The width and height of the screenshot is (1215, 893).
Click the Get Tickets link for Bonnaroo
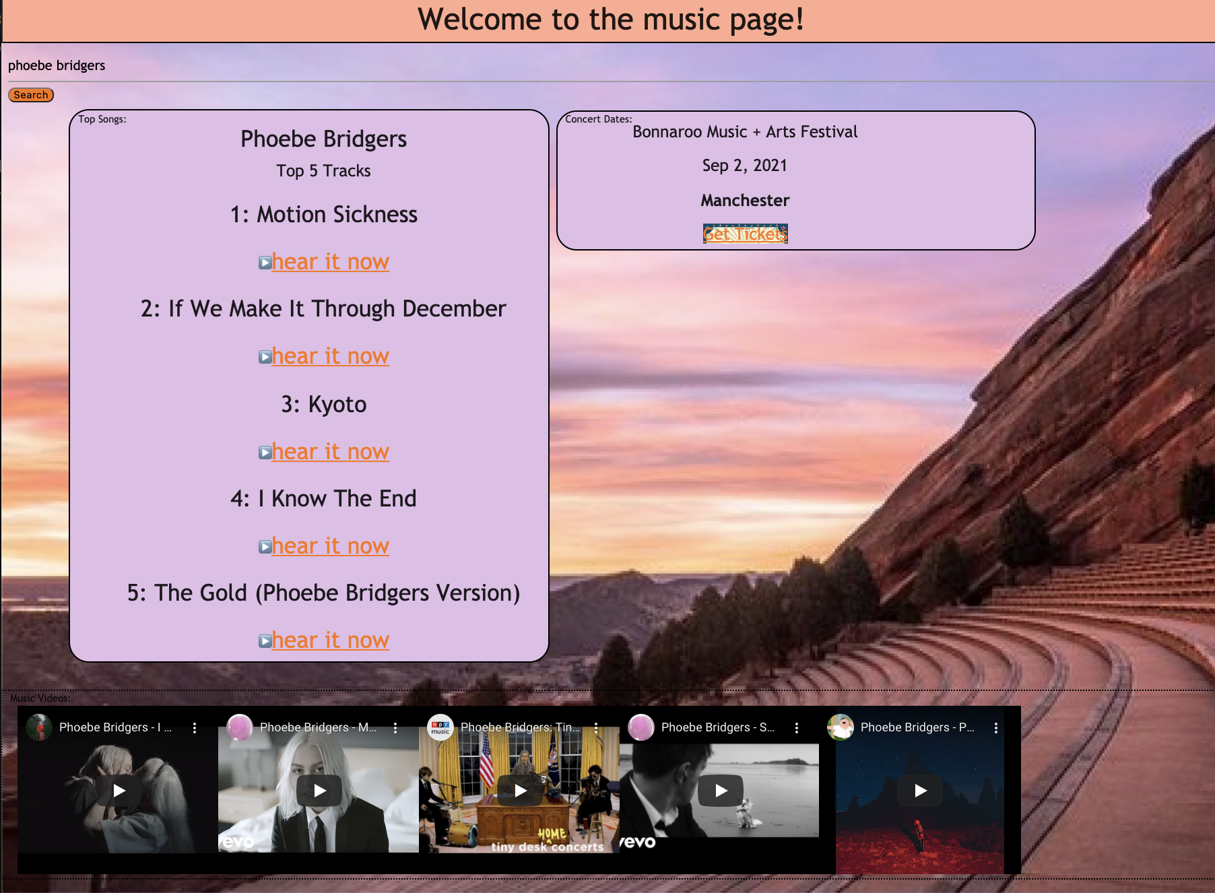(745, 234)
